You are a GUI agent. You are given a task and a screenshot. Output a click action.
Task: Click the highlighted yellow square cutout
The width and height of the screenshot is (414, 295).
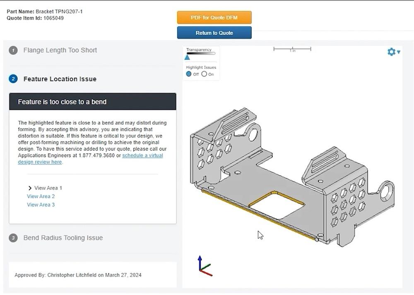[x=277, y=205]
